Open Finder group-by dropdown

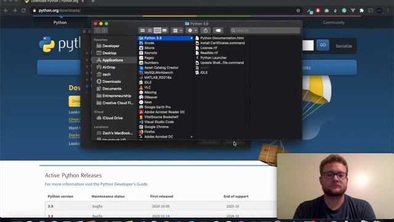click(177, 30)
